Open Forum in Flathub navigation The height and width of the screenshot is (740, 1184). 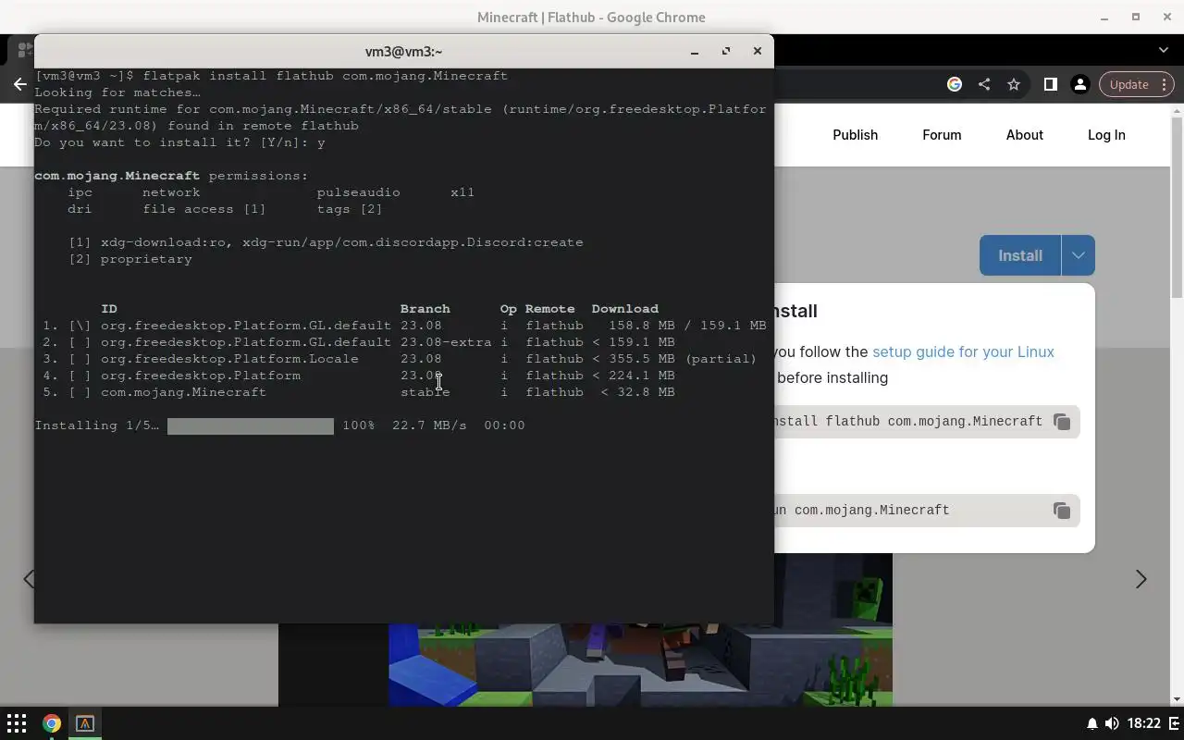942,135
